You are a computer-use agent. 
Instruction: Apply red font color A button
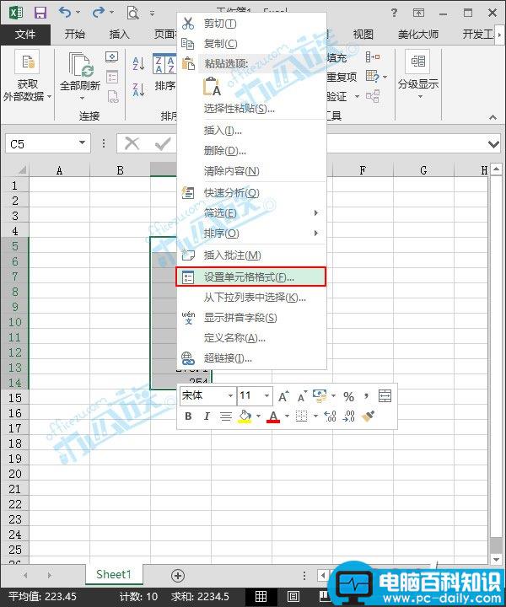tap(273, 416)
